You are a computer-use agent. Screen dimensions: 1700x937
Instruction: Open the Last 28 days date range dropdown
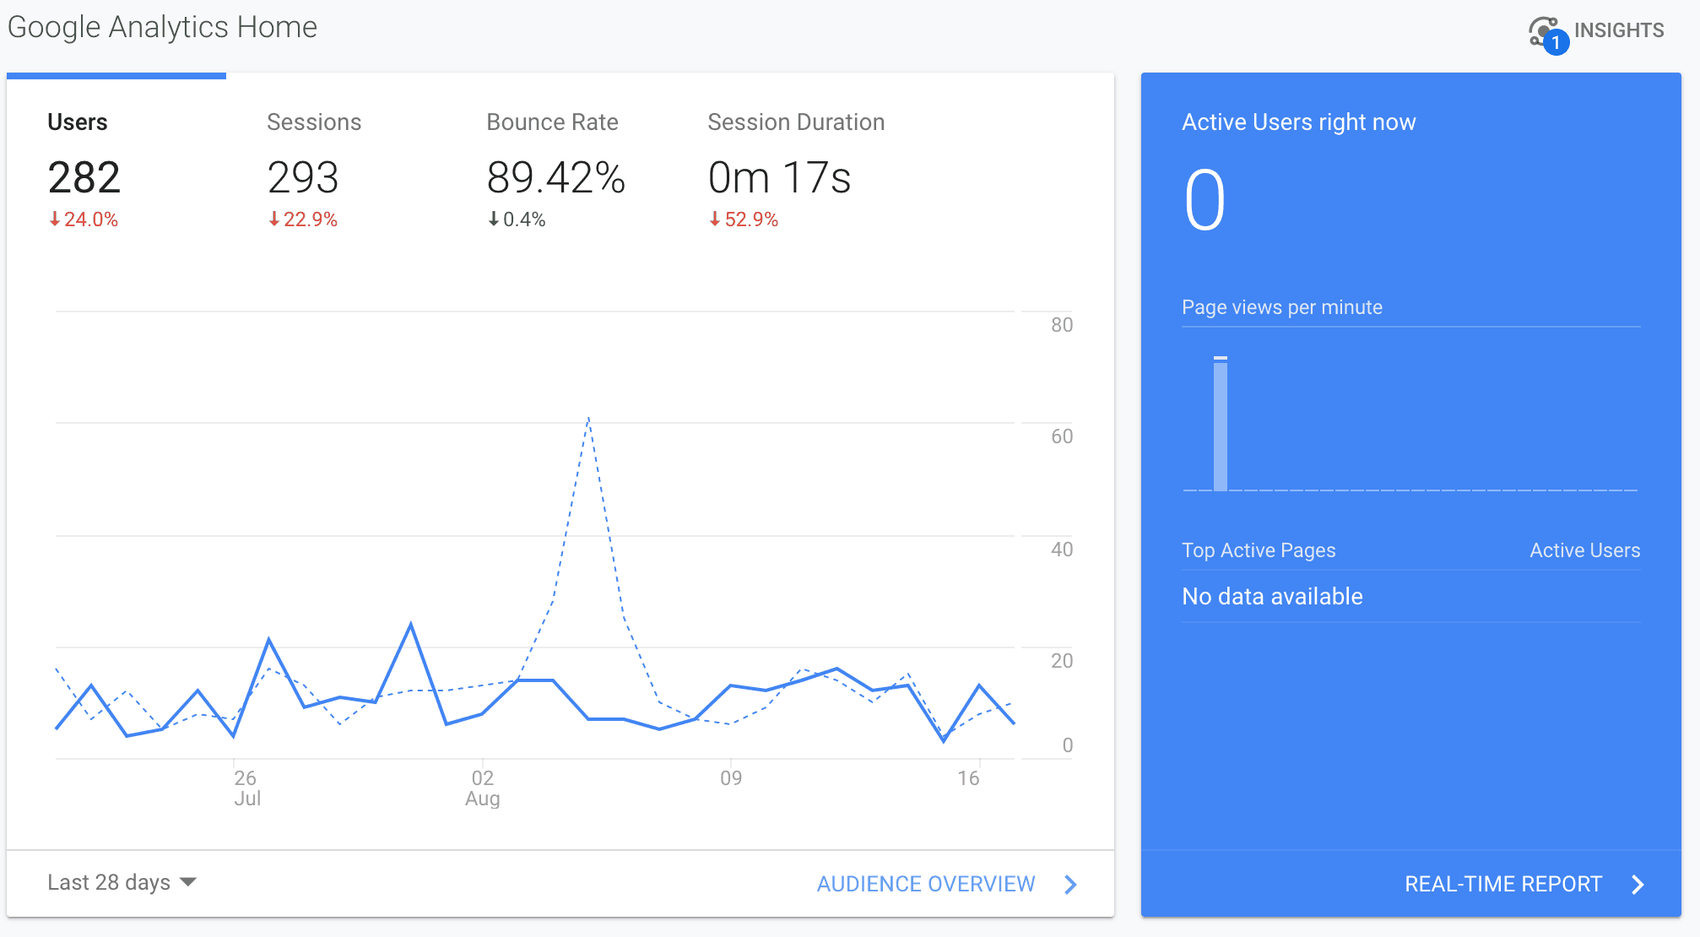(122, 882)
